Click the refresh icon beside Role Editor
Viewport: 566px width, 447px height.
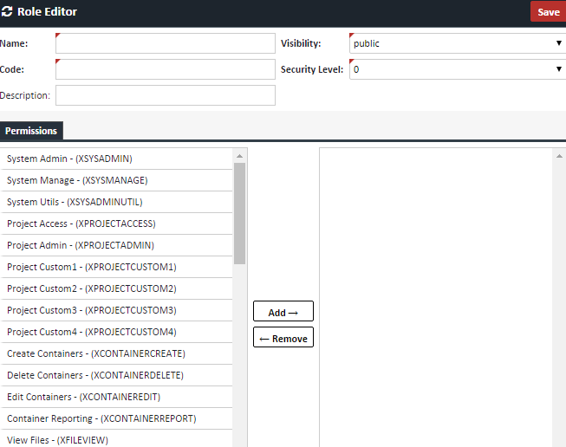coord(8,12)
